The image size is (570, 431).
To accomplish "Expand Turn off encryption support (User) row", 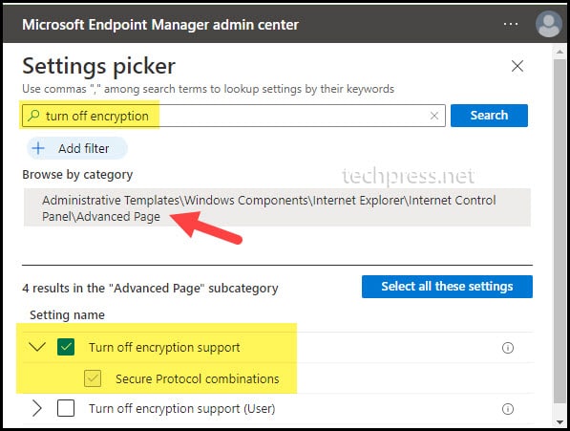I will click(x=37, y=408).
